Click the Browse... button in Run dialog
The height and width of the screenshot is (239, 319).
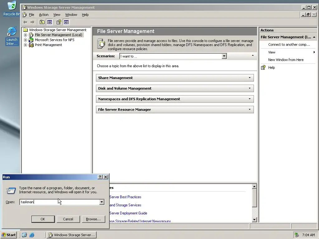[x=93, y=219]
